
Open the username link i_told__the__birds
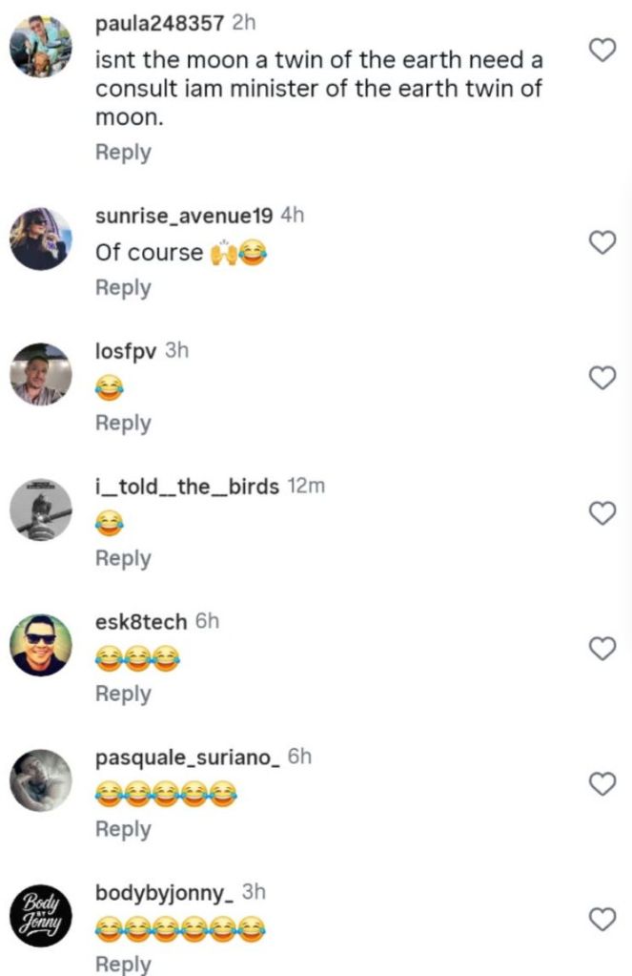click(188, 487)
